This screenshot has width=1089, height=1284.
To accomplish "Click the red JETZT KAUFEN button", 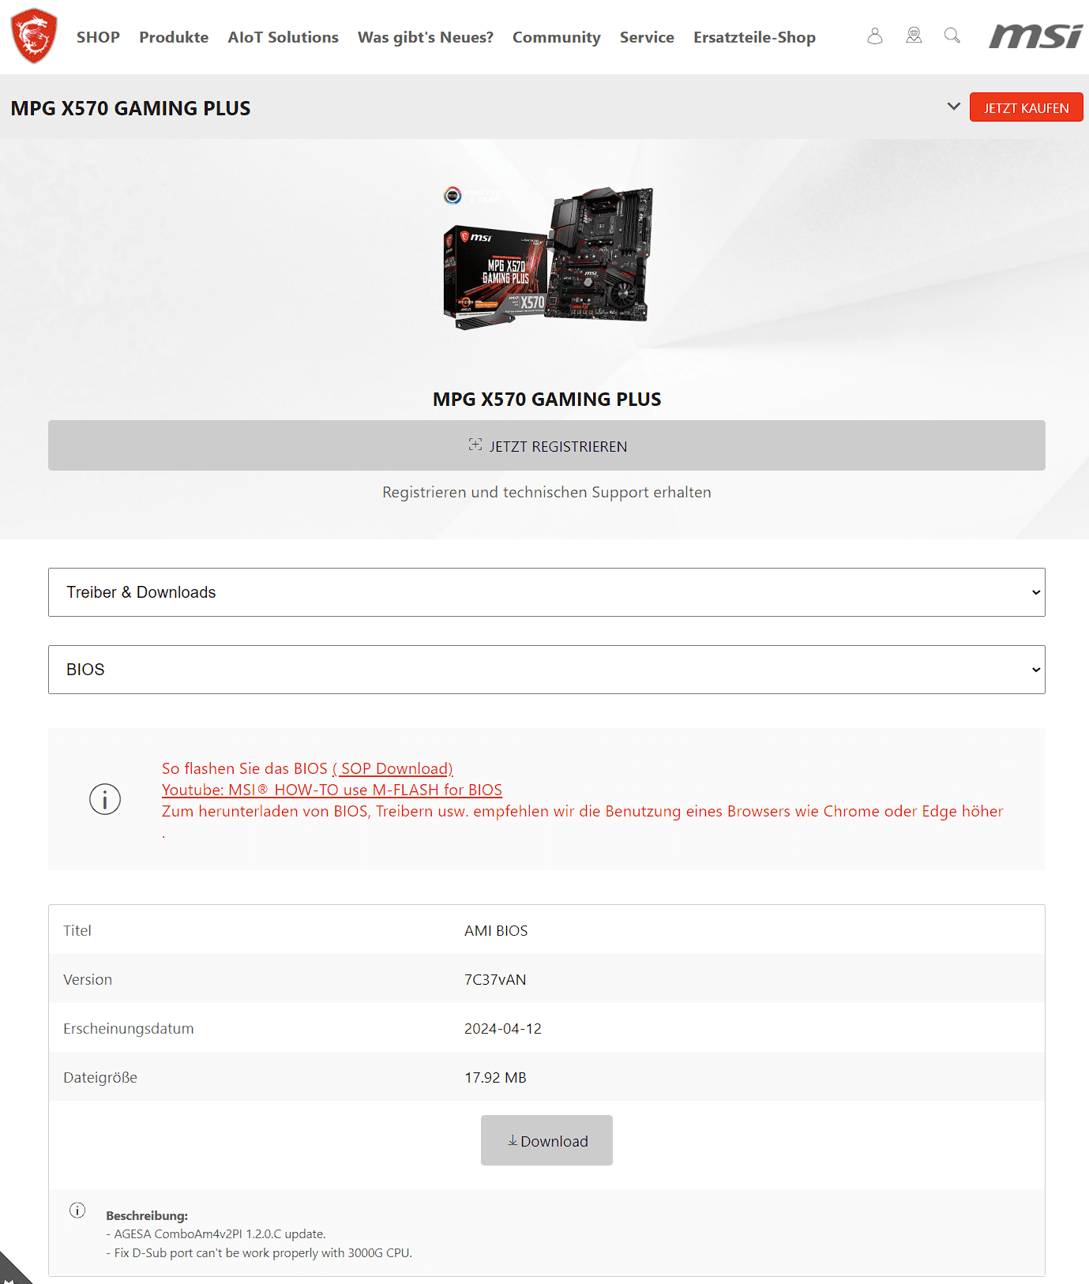I will point(1026,107).
